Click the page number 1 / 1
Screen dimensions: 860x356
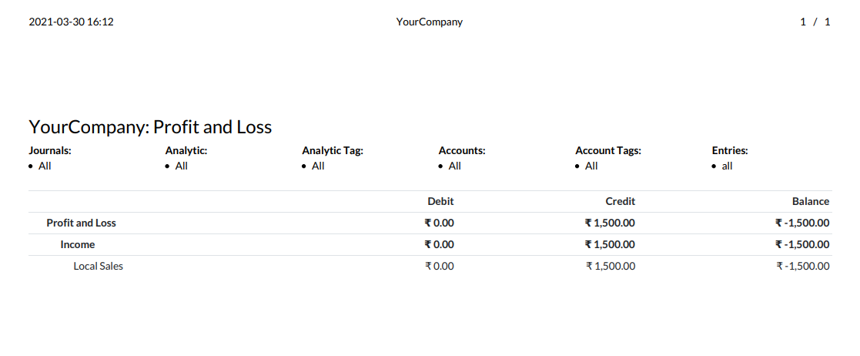coord(815,22)
